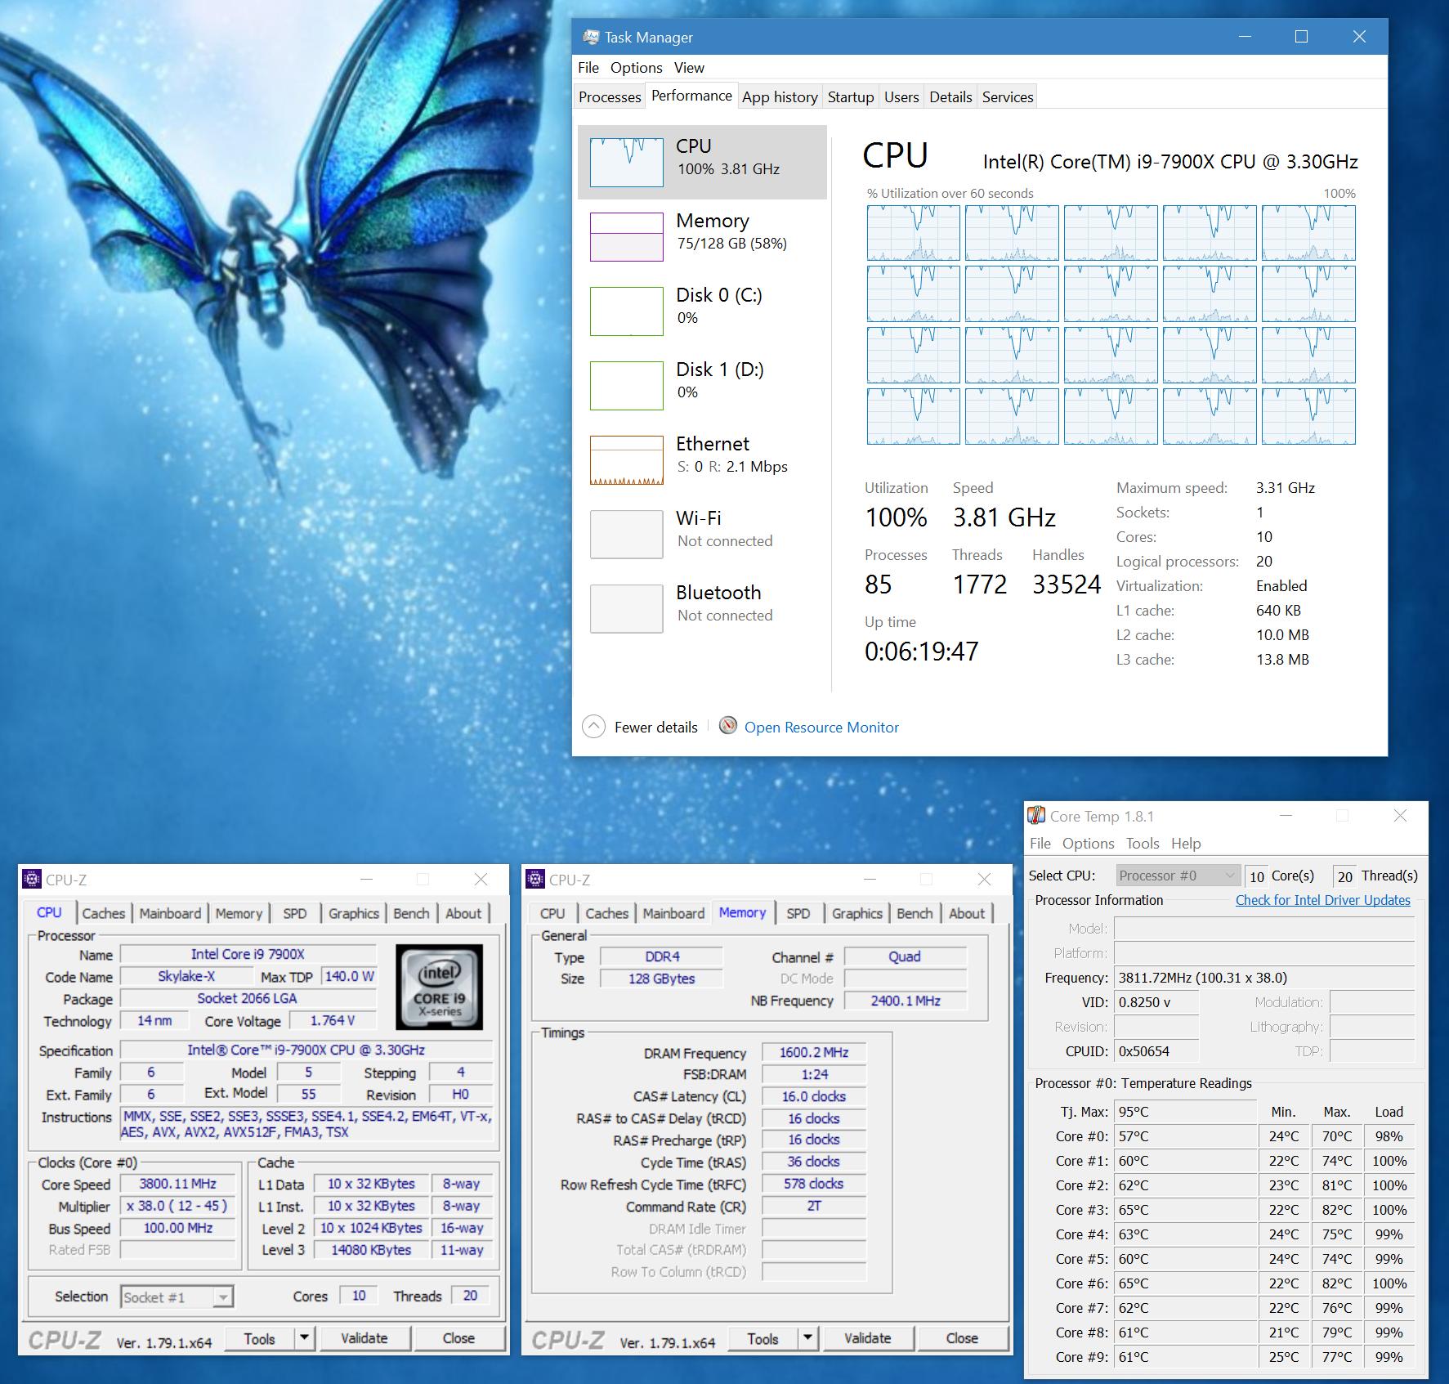Viewport: 1449px width, 1384px height.
Task: Switch to Processes tab in Task Manager
Action: tap(610, 96)
